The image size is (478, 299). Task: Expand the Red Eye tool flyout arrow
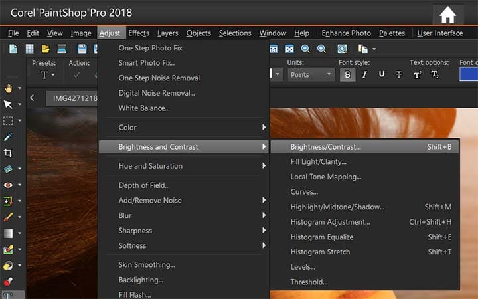19,185
